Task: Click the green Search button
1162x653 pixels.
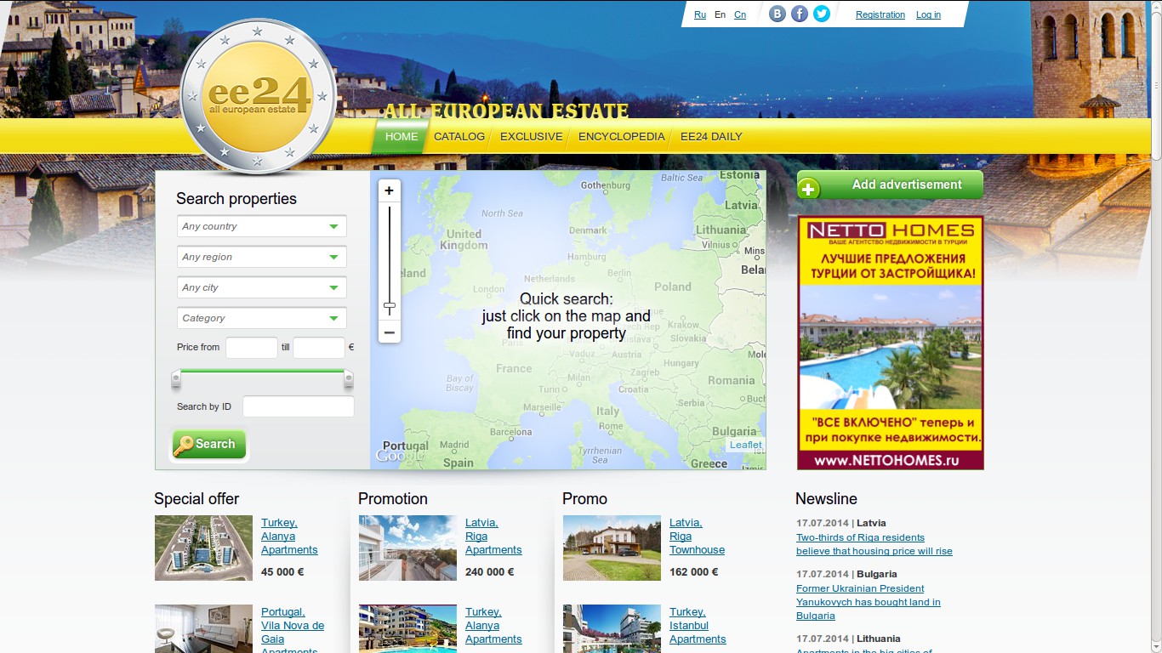Action: pos(209,445)
